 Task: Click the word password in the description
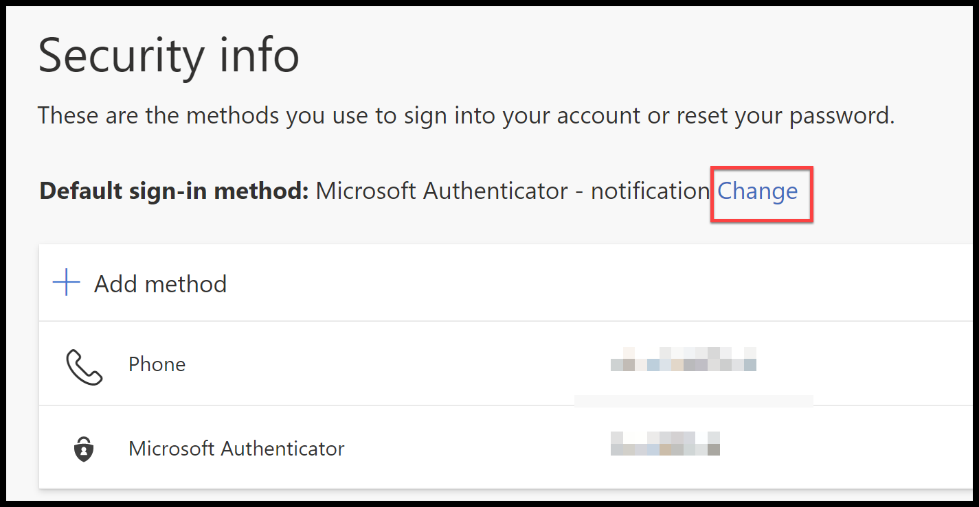click(842, 117)
